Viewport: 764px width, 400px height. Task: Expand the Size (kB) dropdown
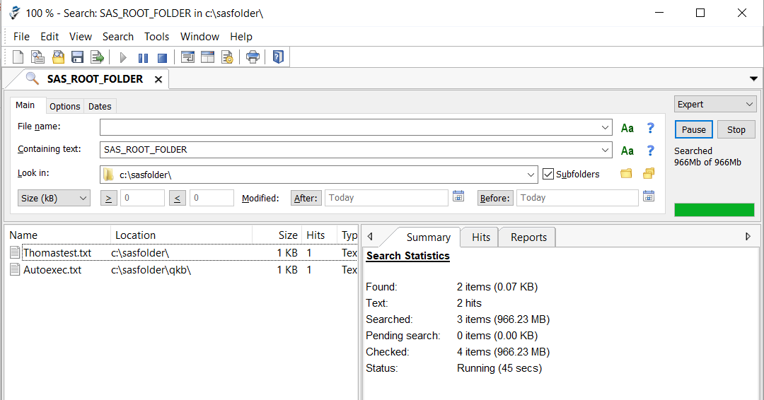tap(54, 199)
